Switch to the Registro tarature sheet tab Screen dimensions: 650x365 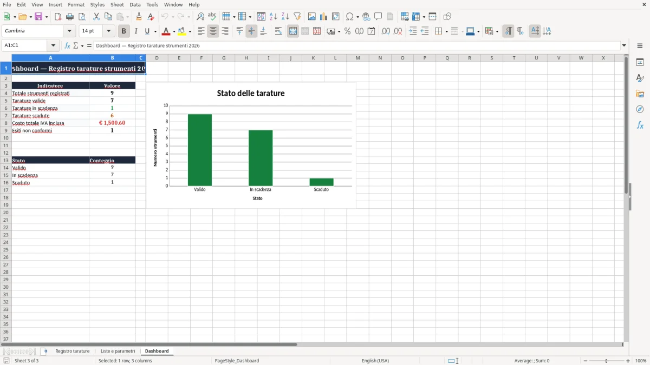[x=73, y=351]
